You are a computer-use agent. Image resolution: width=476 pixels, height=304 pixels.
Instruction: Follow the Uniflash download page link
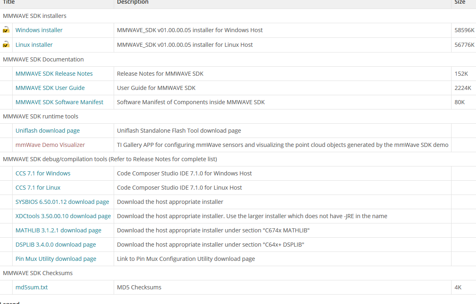point(48,131)
